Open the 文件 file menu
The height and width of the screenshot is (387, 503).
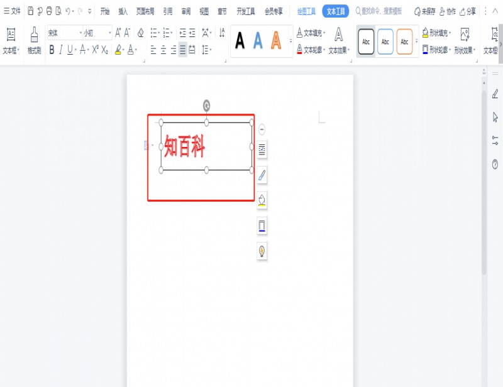[12, 11]
